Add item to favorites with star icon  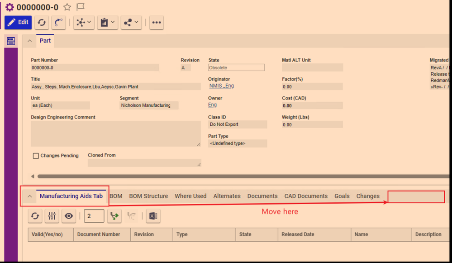pyautogui.click(x=67, y=7)
